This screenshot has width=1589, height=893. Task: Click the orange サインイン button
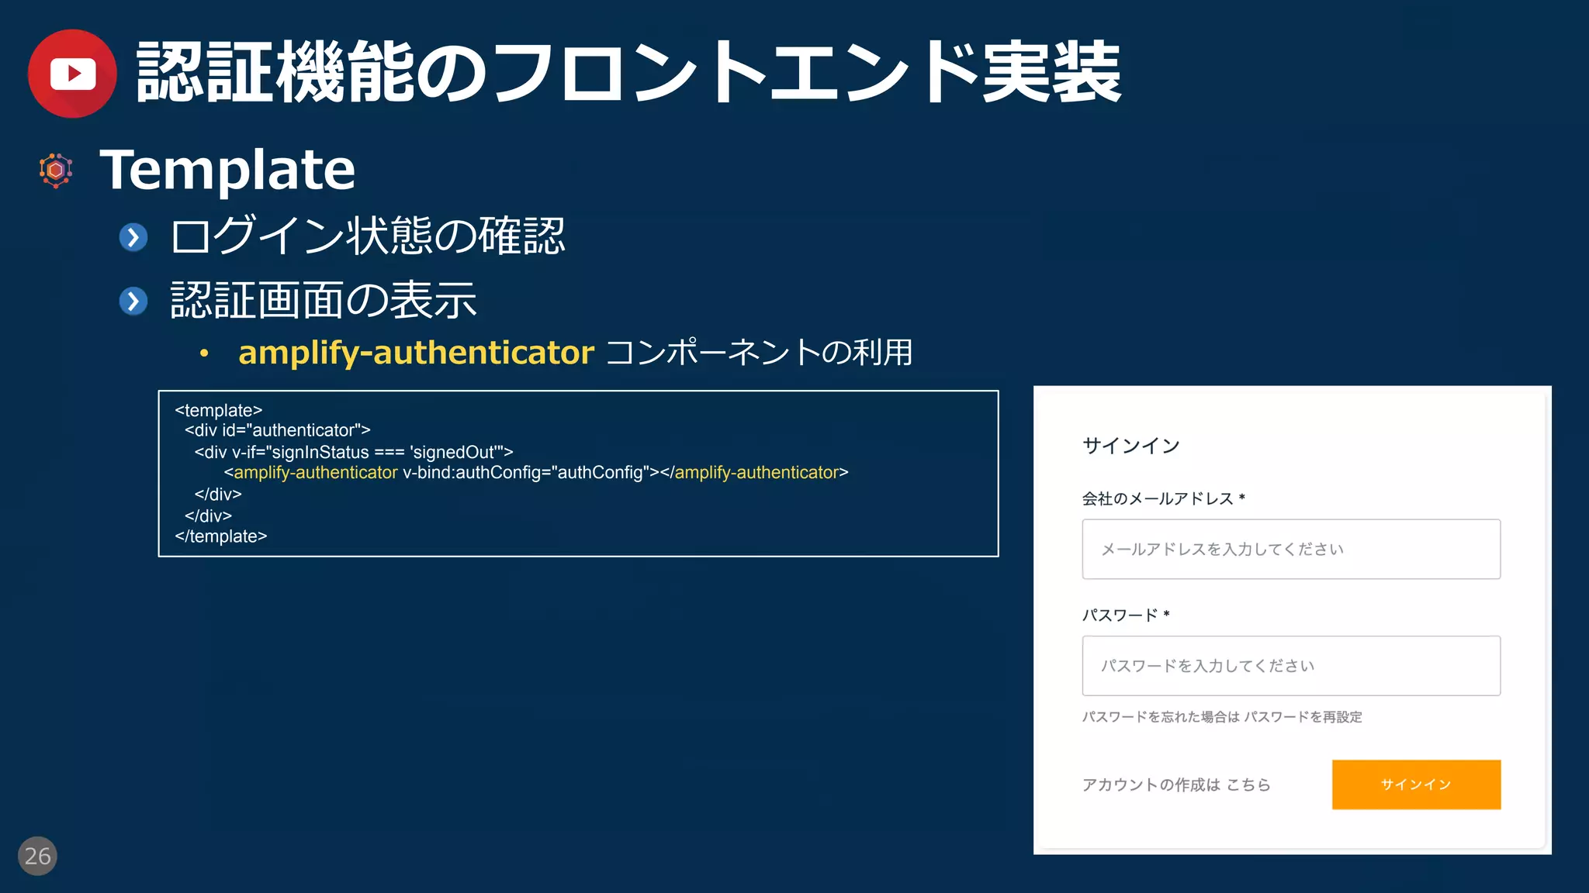coord(1416,784)
